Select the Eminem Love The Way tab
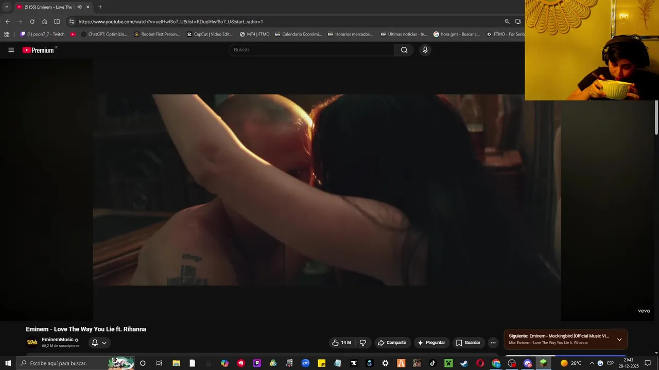Screen dimensions: 659x370 click(x=49, y=7)
